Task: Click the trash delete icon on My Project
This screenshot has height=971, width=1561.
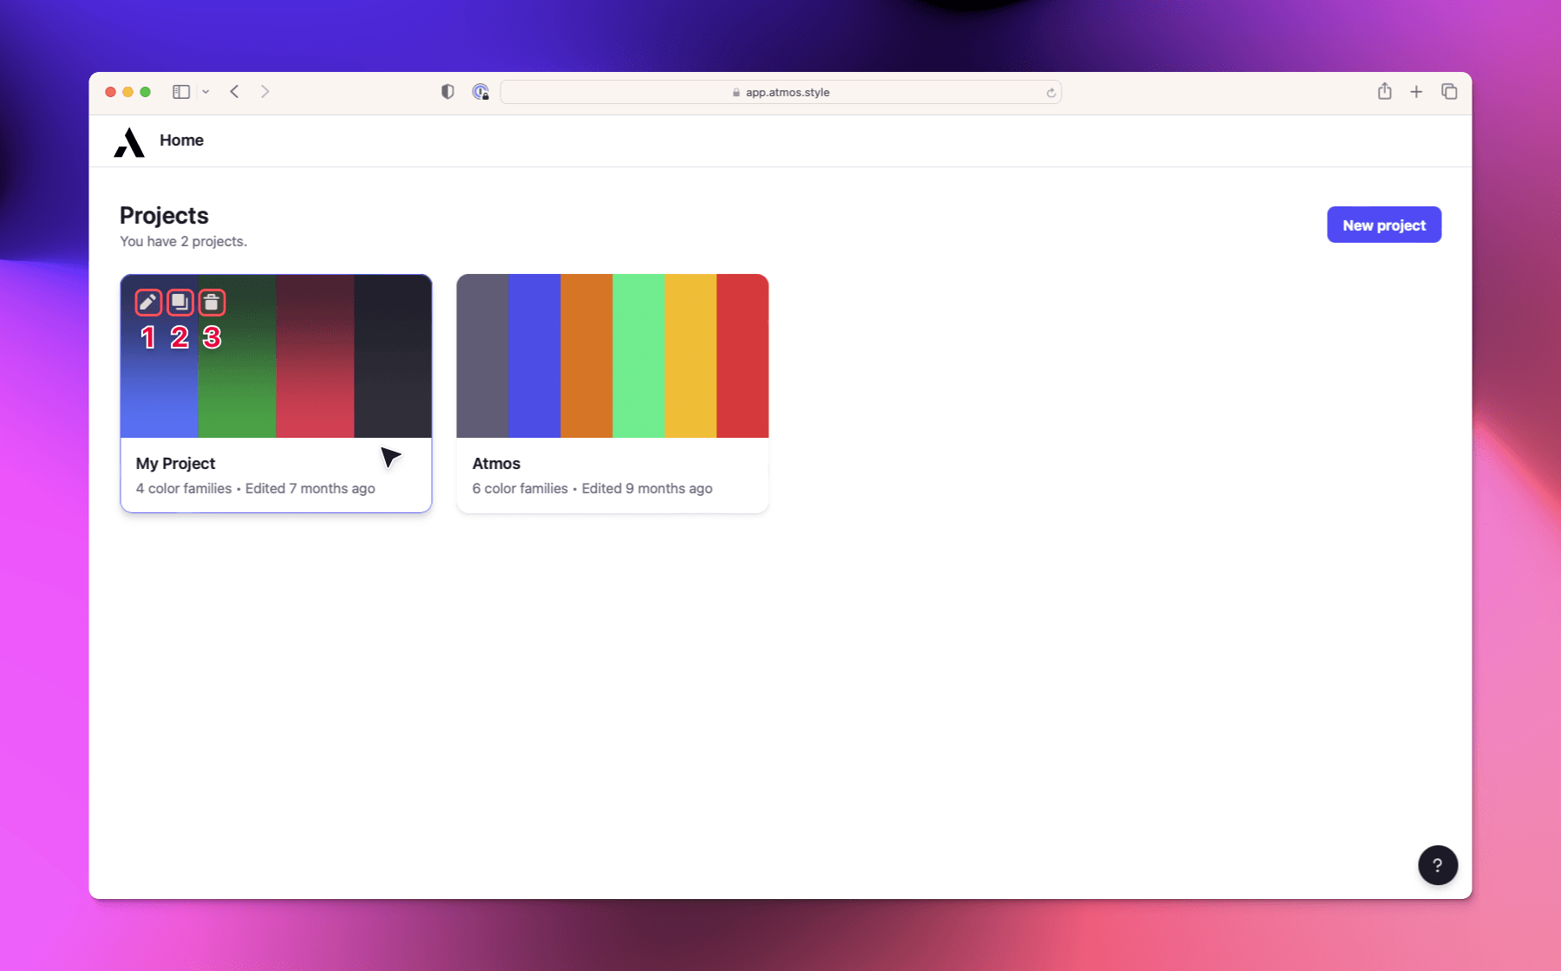Action: point(212,303)
